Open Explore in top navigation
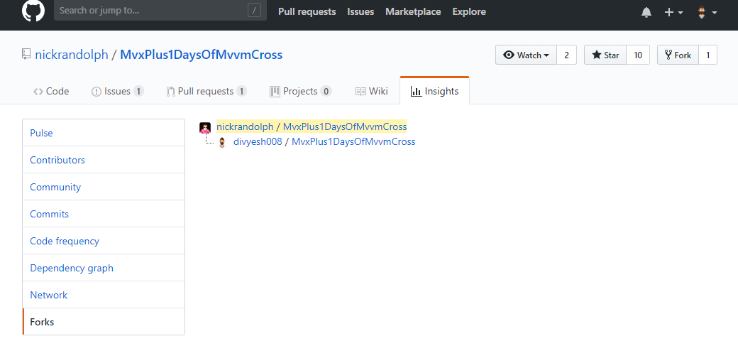This screenshot has height=346, width=738. point(469,12)
